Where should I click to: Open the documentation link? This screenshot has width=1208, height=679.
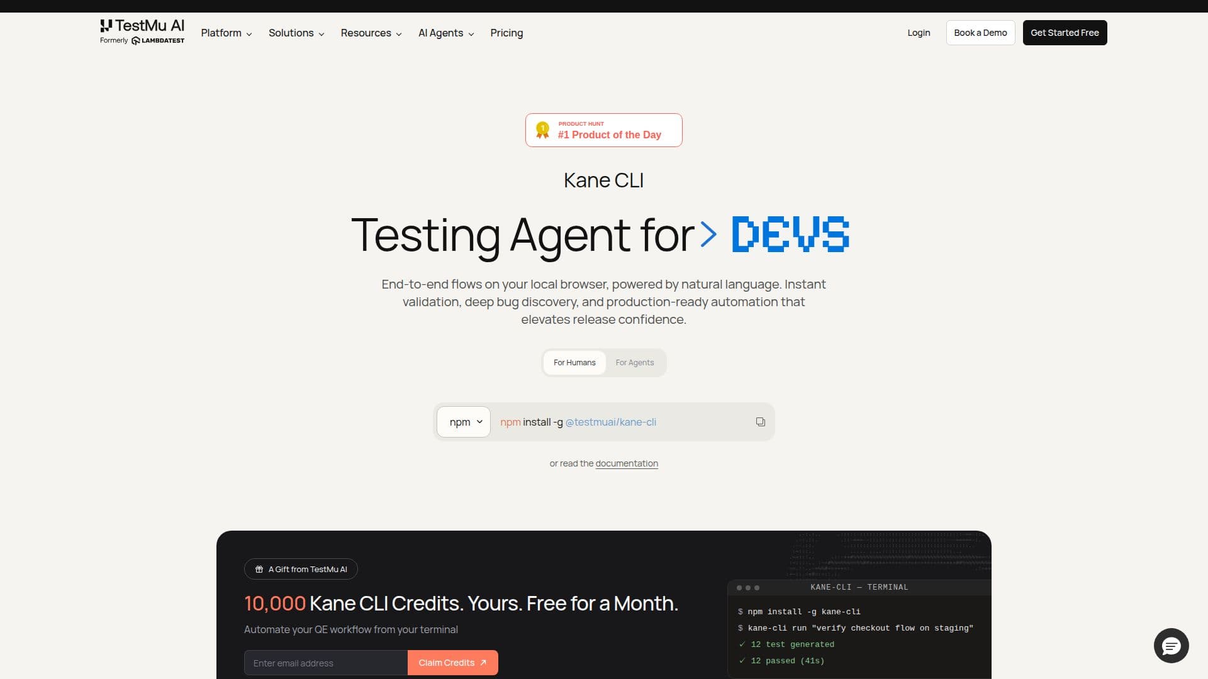tap(627, 463)
